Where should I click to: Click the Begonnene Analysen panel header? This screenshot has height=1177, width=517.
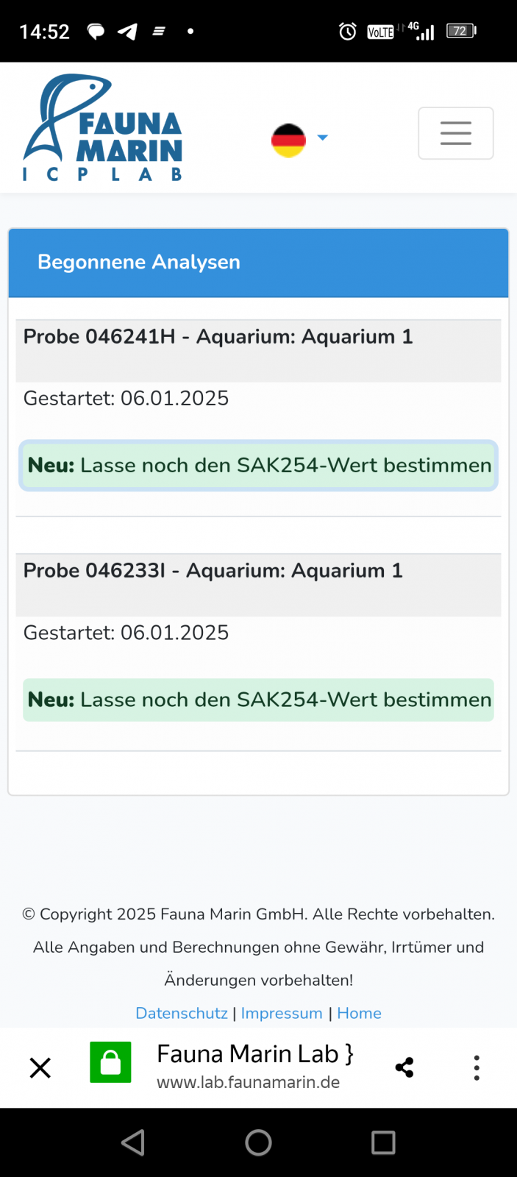pyautogui.click(x=259, y=263)
